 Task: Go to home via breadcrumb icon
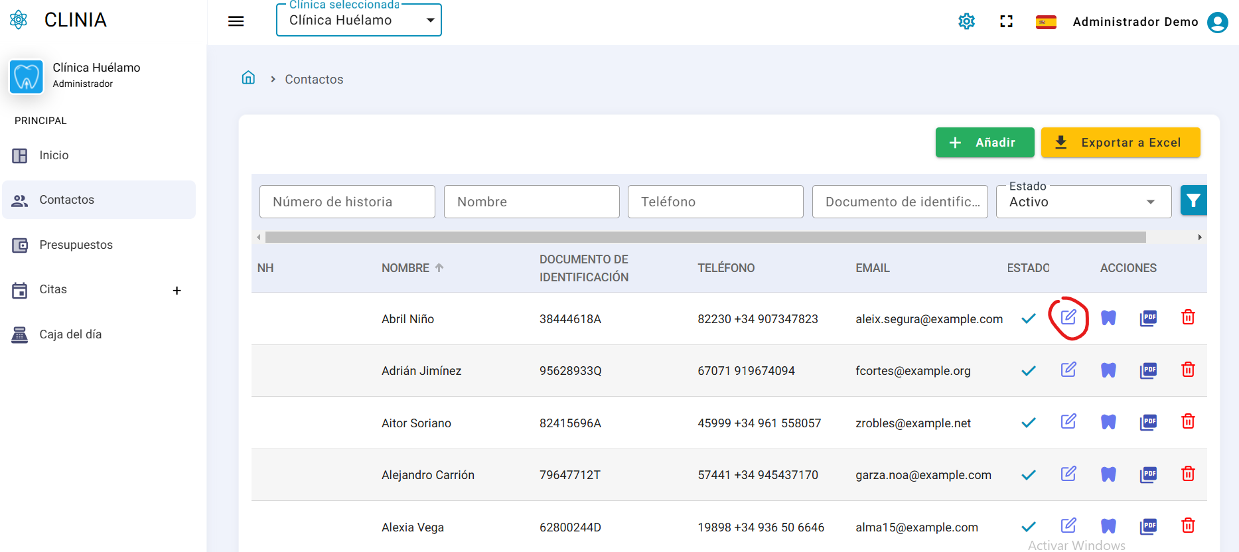[248, 78]
